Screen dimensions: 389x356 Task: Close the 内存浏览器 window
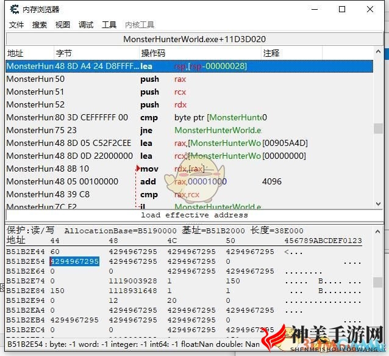[x=370, y=9]
